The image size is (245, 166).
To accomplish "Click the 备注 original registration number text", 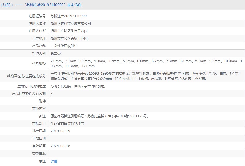I will (x=100, y=116).
